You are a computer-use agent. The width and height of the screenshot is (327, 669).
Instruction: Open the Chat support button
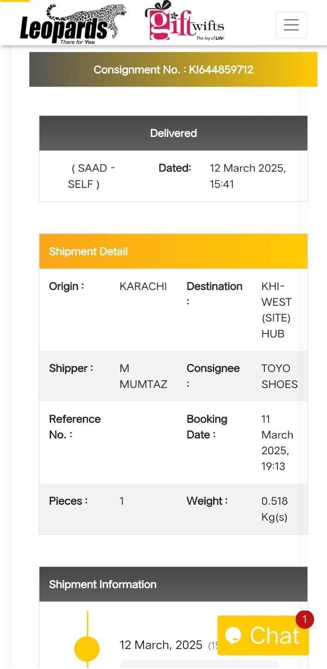pos(263,635)
